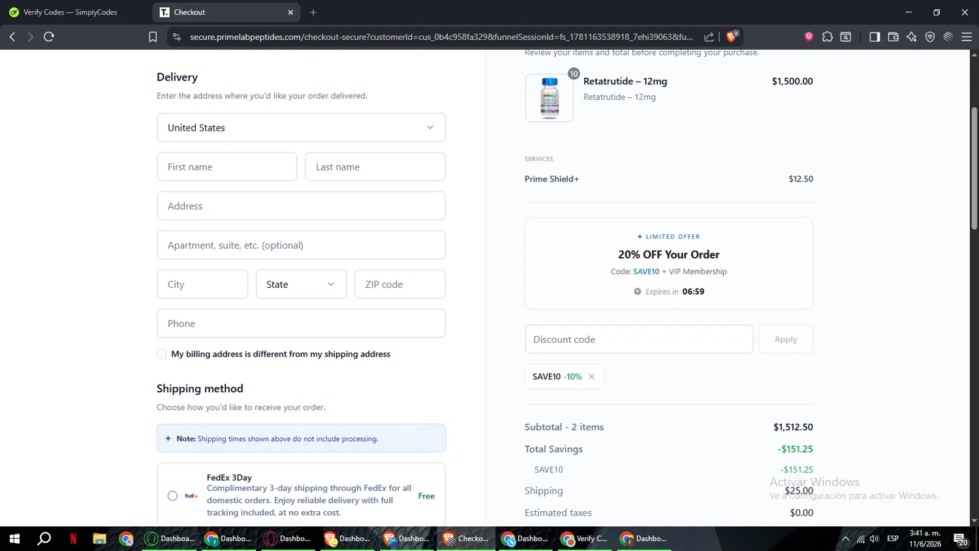979x551 pixels.
Task: Focus the Address input field
Action: click(301, 206)
